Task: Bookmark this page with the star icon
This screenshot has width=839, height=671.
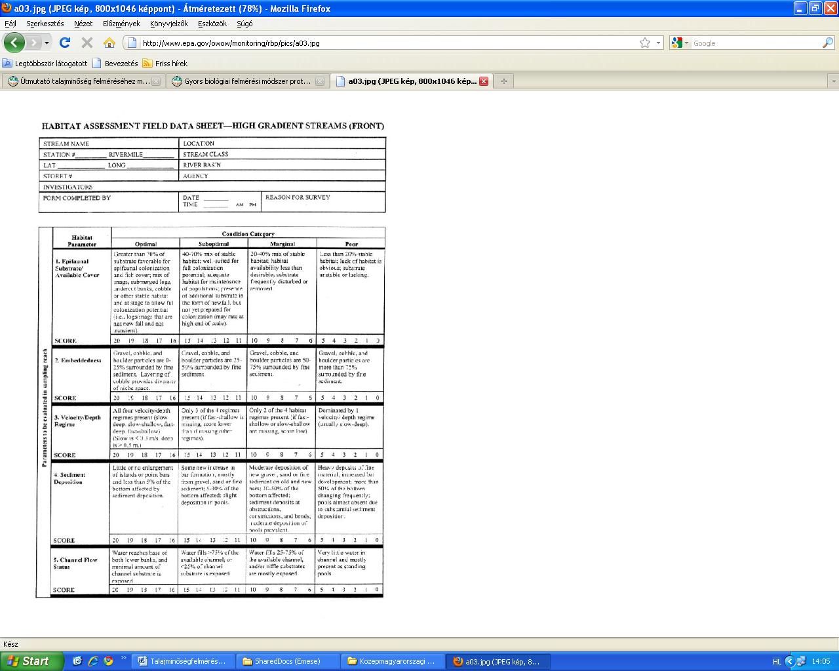Action: point(645,43)
